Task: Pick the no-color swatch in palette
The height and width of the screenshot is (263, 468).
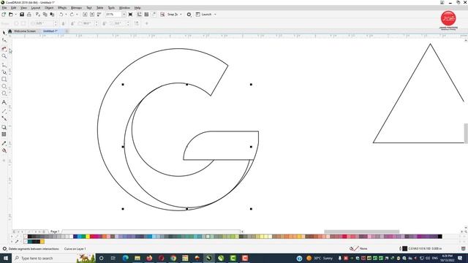Action: click(x=26, y=237)
